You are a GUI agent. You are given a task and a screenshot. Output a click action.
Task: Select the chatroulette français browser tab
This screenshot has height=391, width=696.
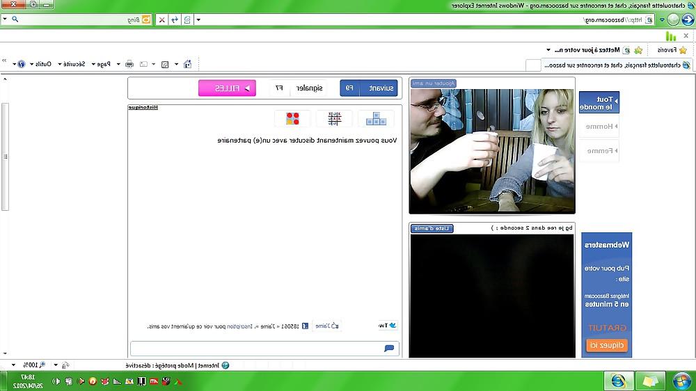[x=617, y=65]
